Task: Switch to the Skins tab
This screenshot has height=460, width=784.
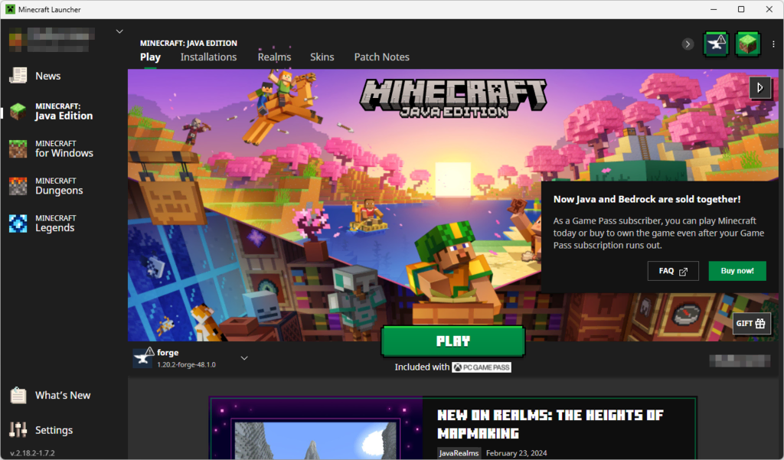Action: tap(322, 57)
